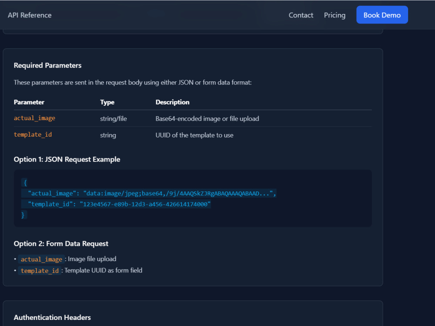The height and width of the screenshot is (326, 435).
Task: Open the Pricing page
Action: (x=335, y=15)
